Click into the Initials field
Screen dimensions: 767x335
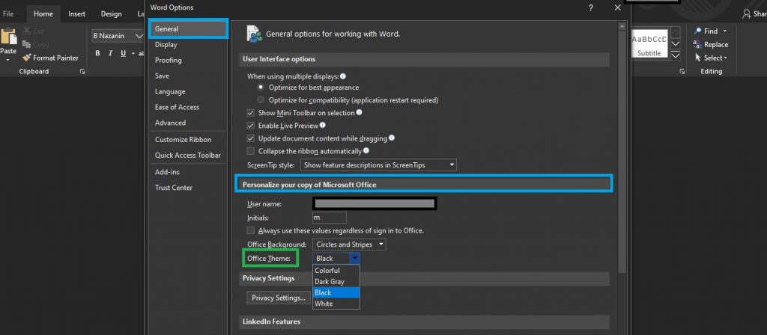pyautogui.click(x=330, y=218)
